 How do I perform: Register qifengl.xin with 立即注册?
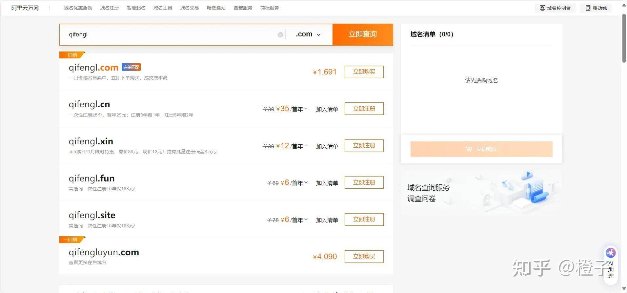pos(364,146)
